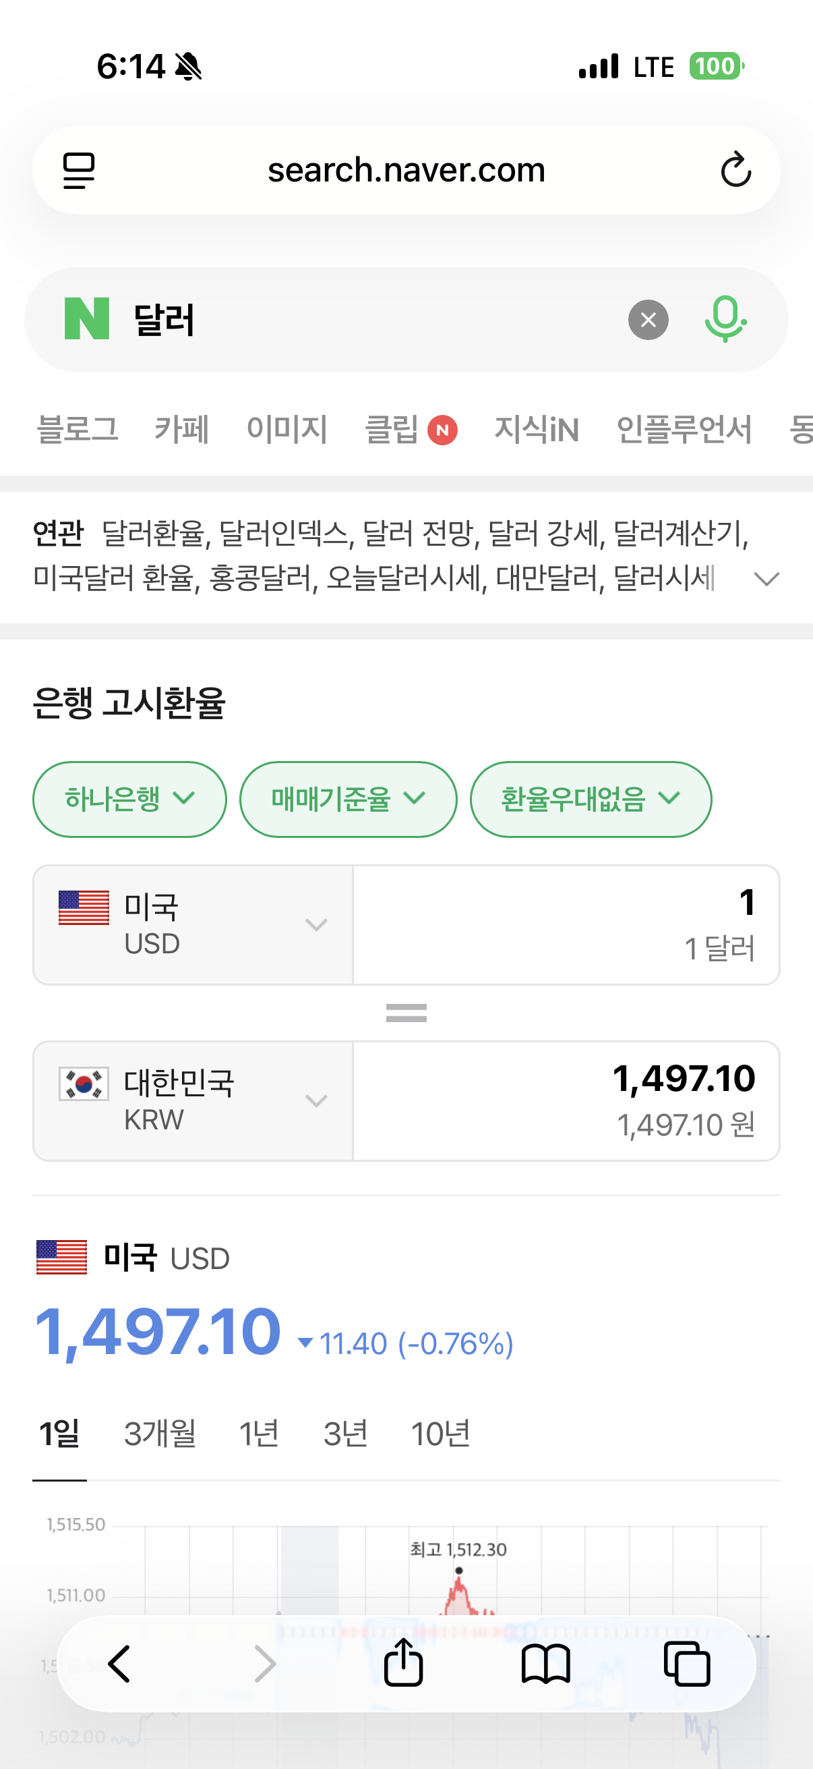The image size is (813, 1769).
Task: Tap the 1 달러 amount input field
Action: [x=566, y=924]
